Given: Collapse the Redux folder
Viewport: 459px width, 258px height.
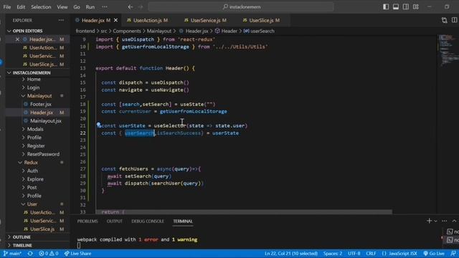Looking at the screenshot, I should (31, 163).
